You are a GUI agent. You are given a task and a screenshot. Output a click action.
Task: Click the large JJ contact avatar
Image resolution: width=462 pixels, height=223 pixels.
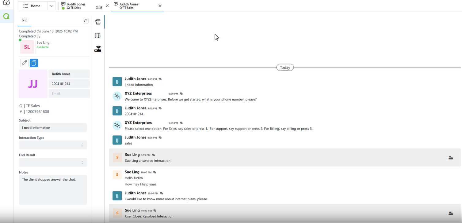coord(33,84)
